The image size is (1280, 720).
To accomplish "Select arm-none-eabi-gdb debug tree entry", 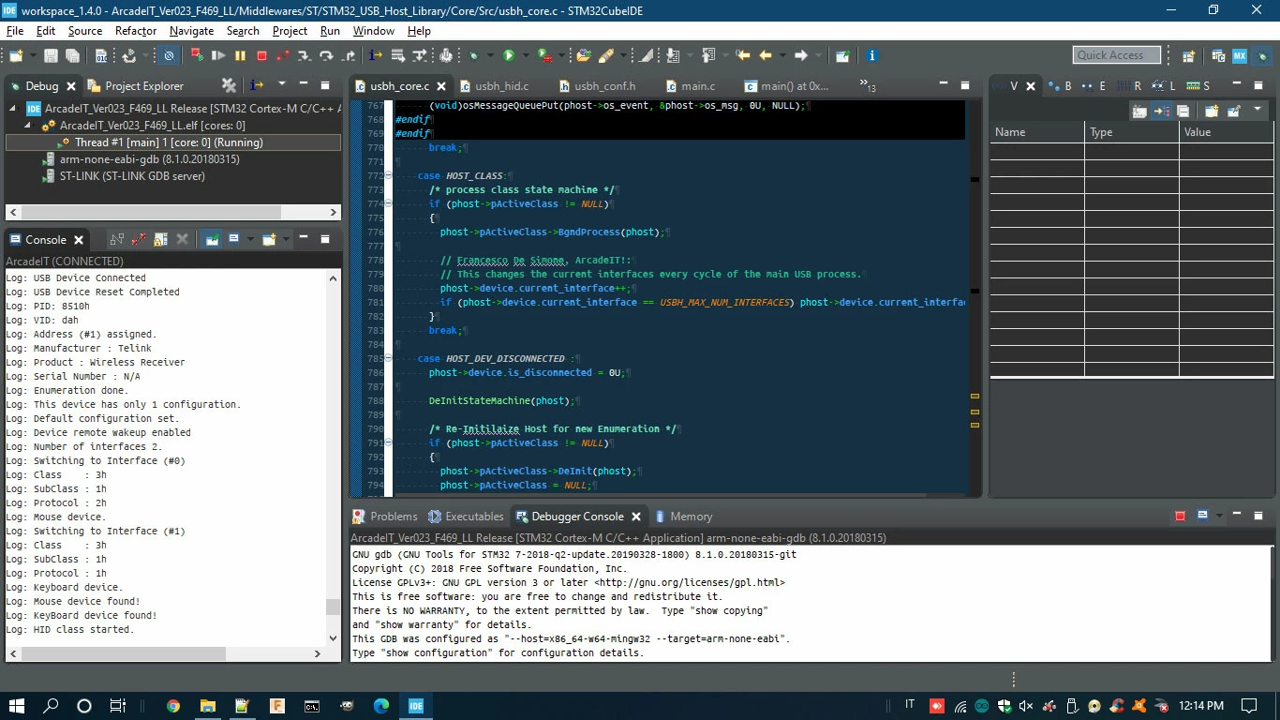I will [141, 159].
